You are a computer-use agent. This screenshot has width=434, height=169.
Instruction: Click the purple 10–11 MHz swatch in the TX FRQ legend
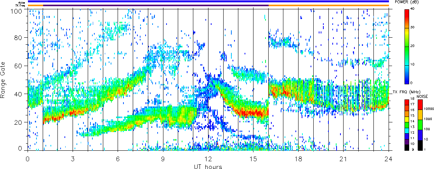pyautogui.click(x=407, y=141)
